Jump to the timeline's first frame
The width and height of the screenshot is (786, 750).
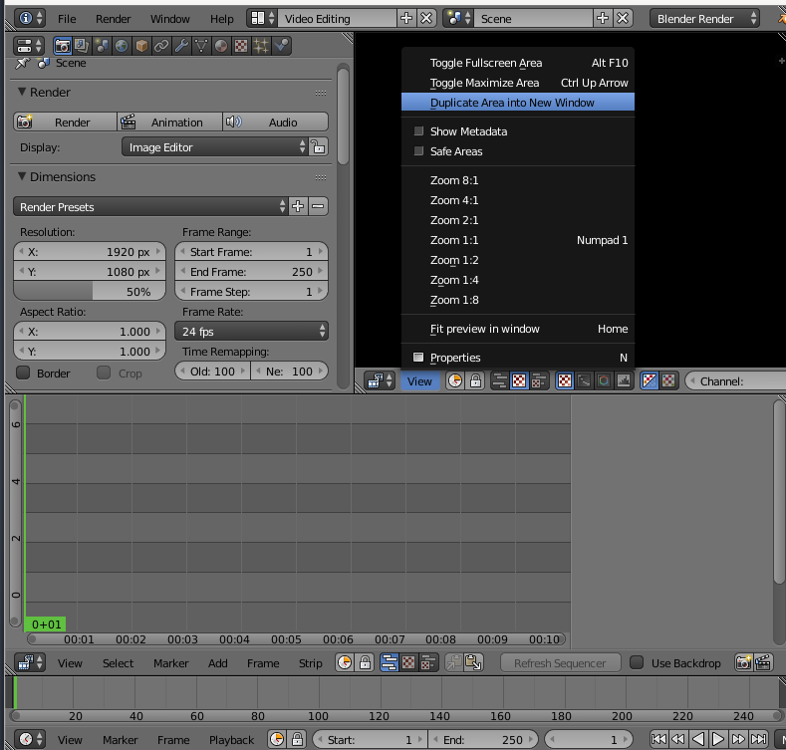658,740
